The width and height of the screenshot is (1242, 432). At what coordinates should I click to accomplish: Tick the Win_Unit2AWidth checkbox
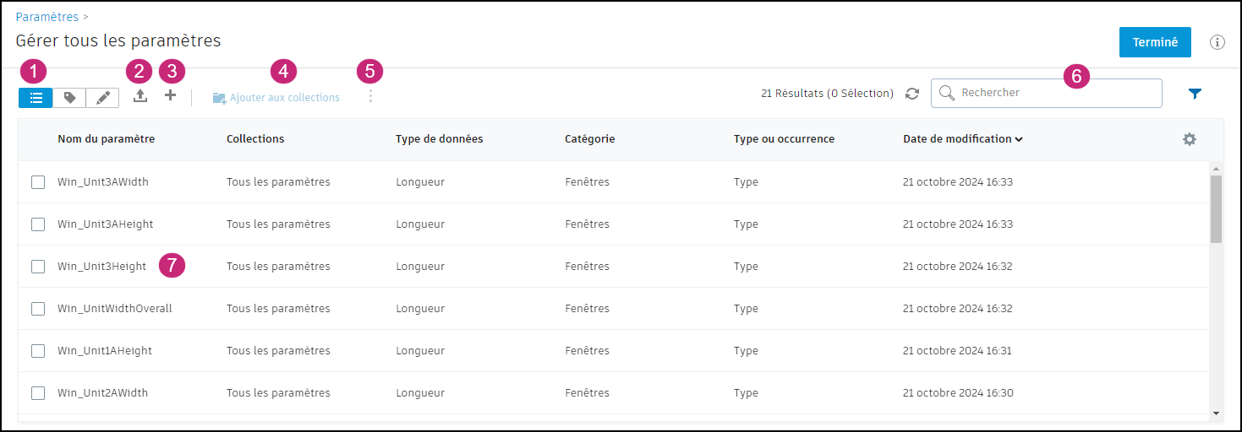[38, 393]
